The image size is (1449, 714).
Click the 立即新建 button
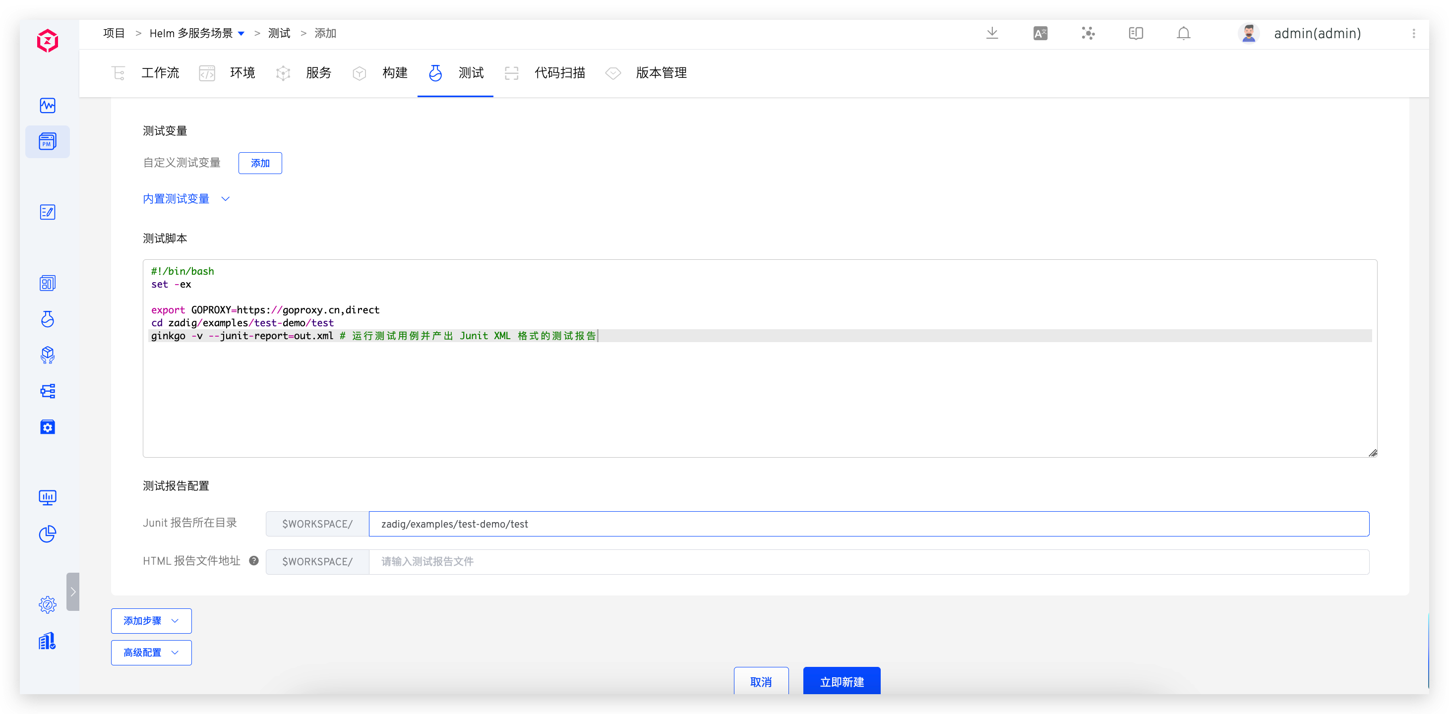pos(842,681)
